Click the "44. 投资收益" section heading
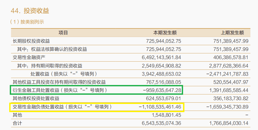Screen dimensions: 258x130 point(30,11)
